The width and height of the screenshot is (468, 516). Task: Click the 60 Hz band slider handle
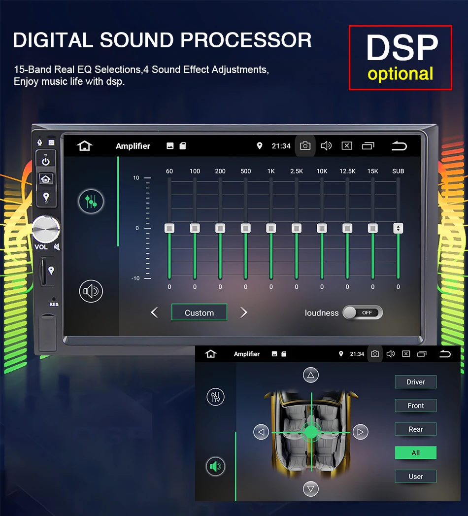[169, 228]
